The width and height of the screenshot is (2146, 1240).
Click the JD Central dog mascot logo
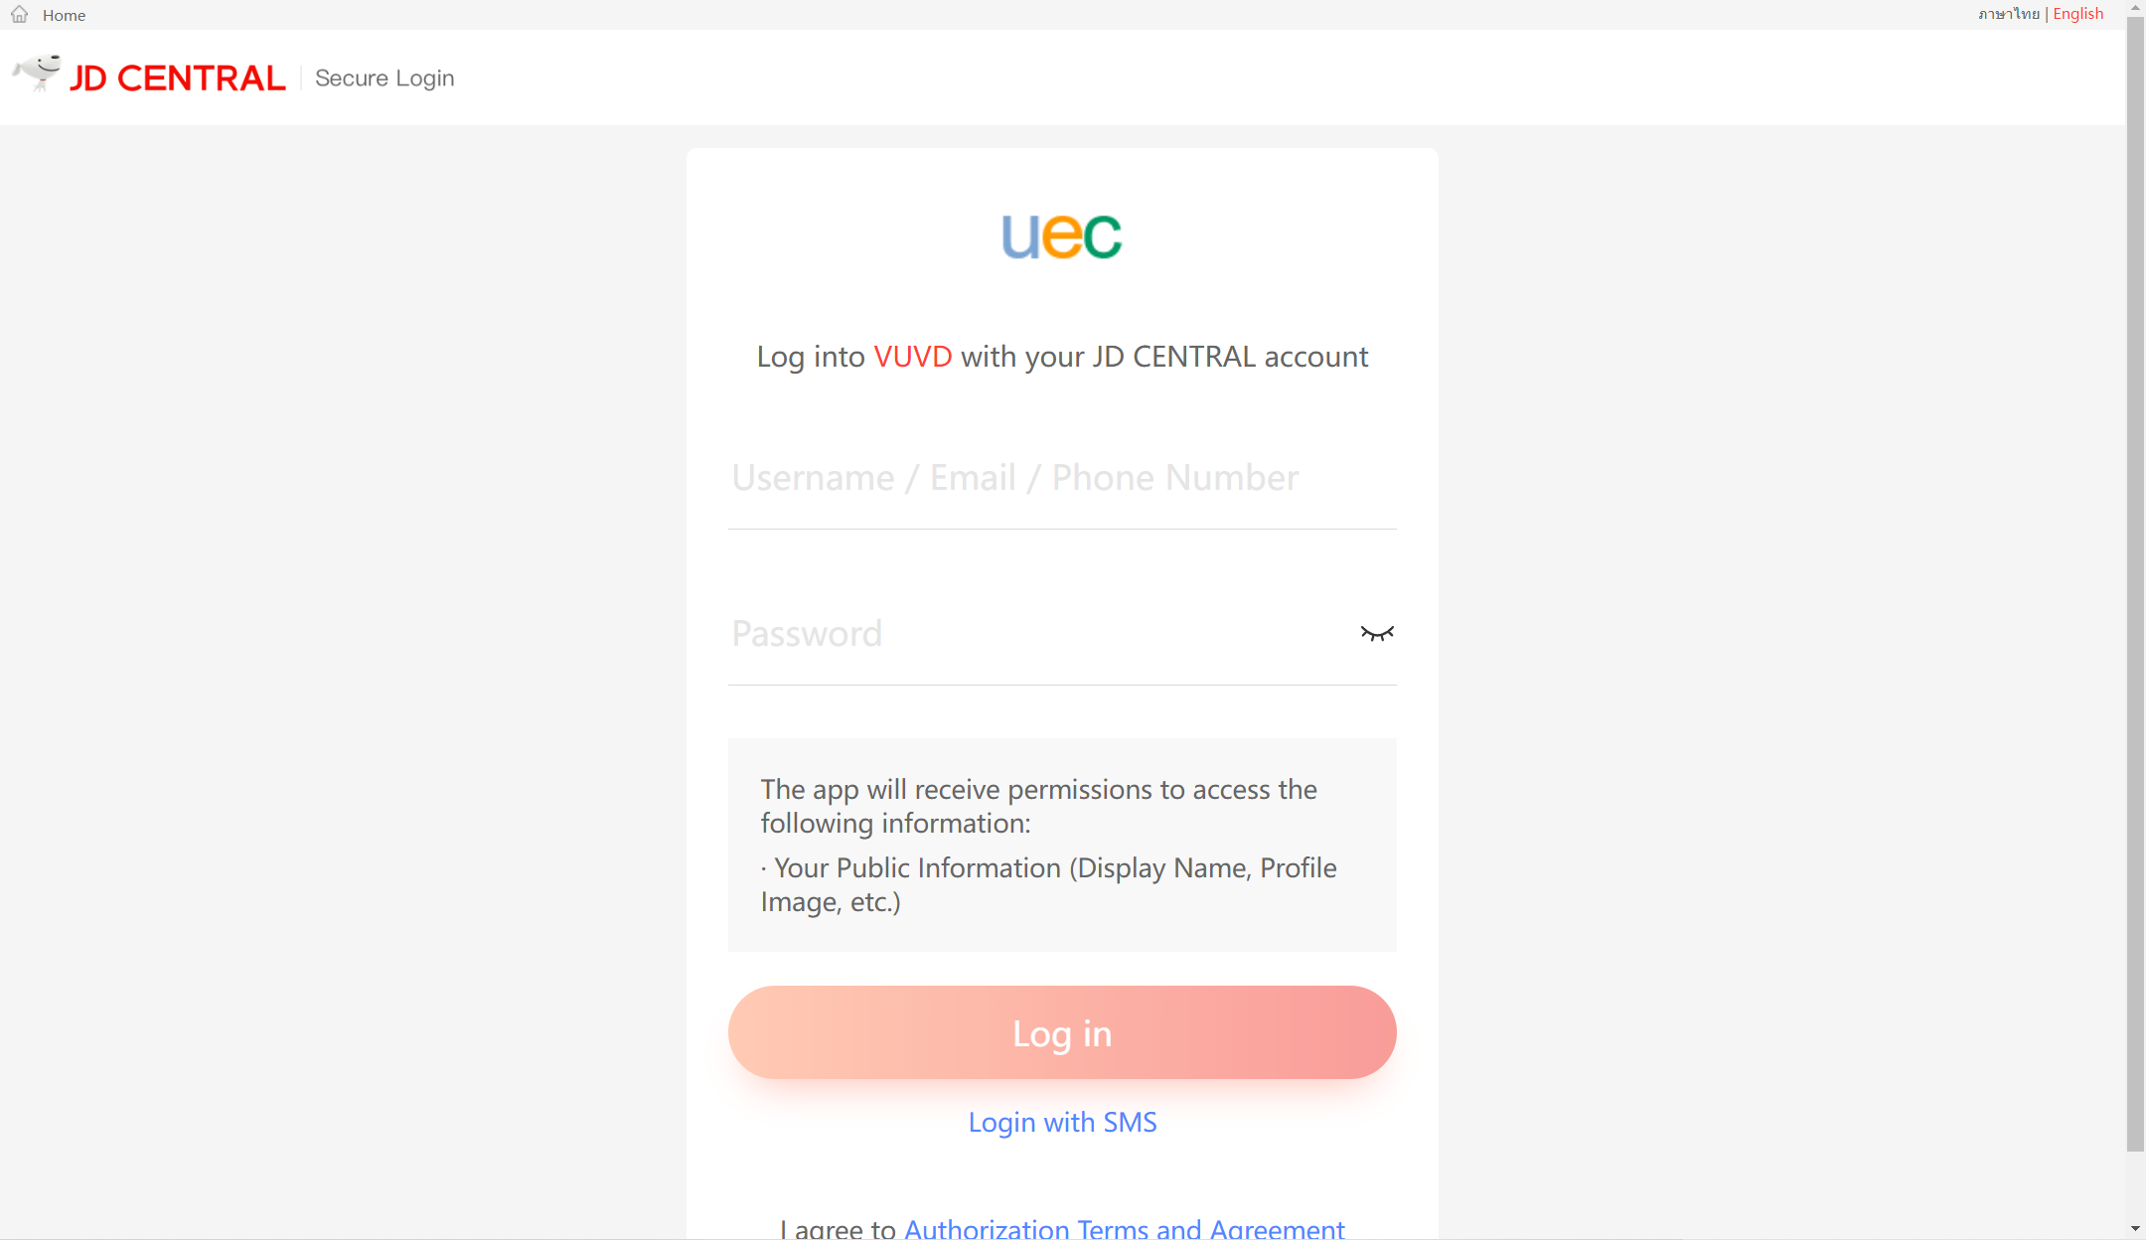click(x=37, y=74)
